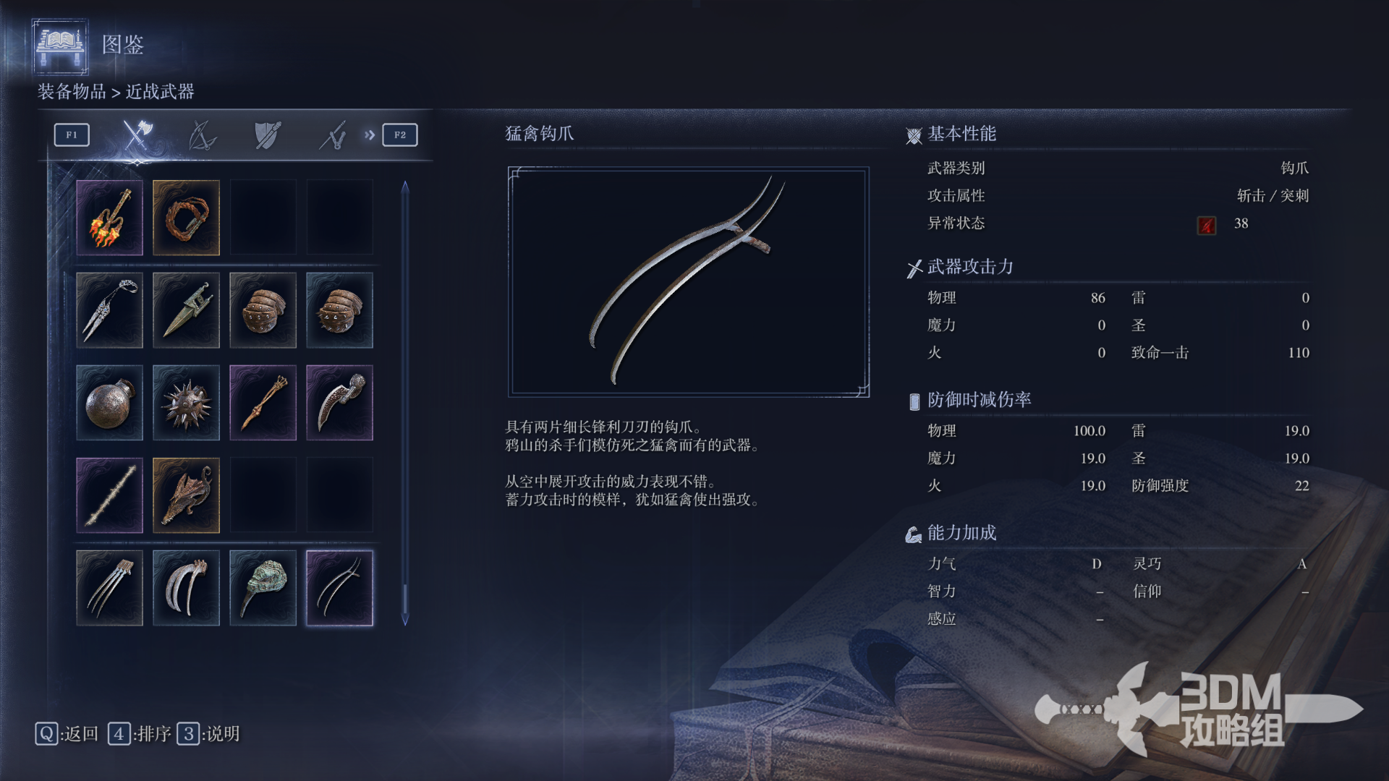Click the Q 返回 back prompt
The image size is (1389, 781).
click(x=67, y=734)
